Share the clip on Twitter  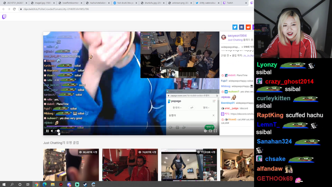(235, 27)
